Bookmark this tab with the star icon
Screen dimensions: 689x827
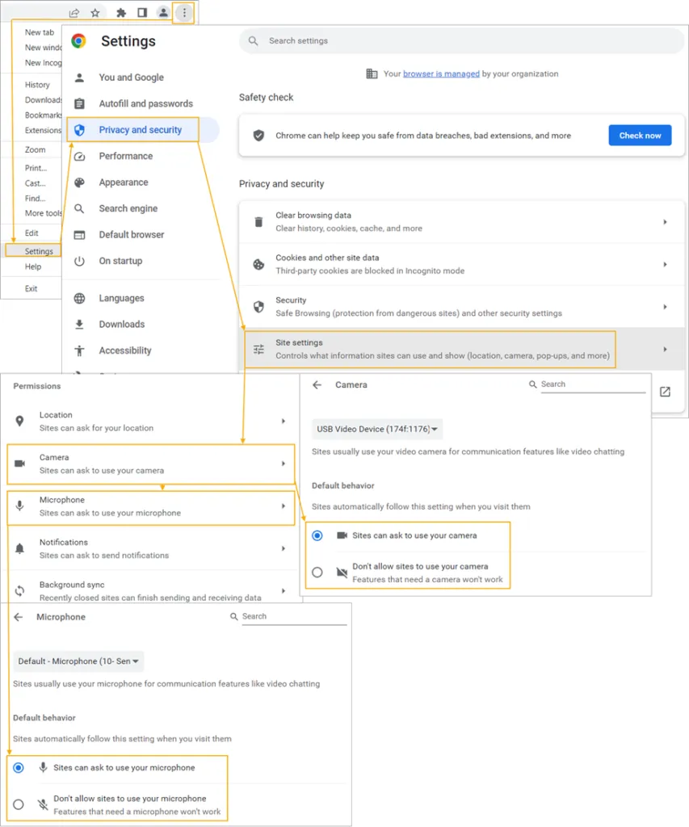click(95, 13)
